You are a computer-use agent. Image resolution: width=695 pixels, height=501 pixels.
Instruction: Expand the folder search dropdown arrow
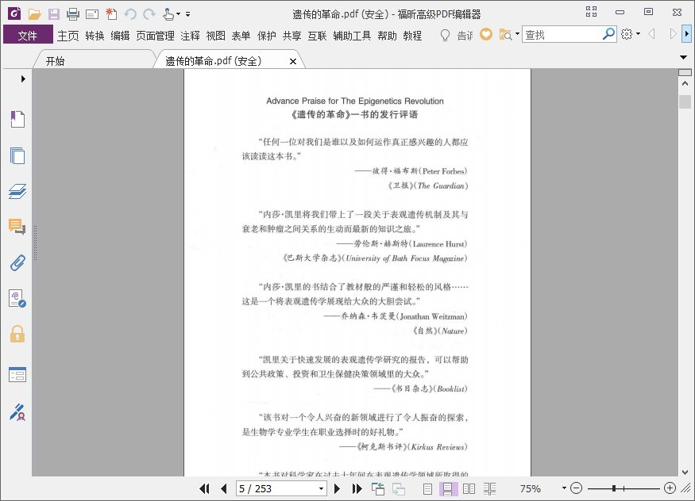click(517, 33)
